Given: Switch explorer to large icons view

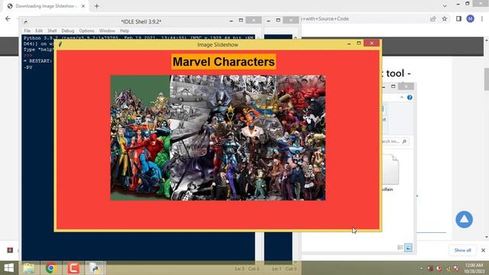Looking at the screenshot, I should pos(408,247).
